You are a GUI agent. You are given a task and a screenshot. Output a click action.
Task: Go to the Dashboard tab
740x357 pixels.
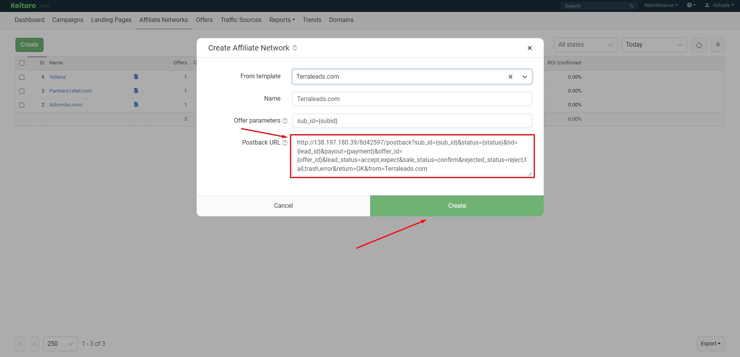[x=29, y=20]
